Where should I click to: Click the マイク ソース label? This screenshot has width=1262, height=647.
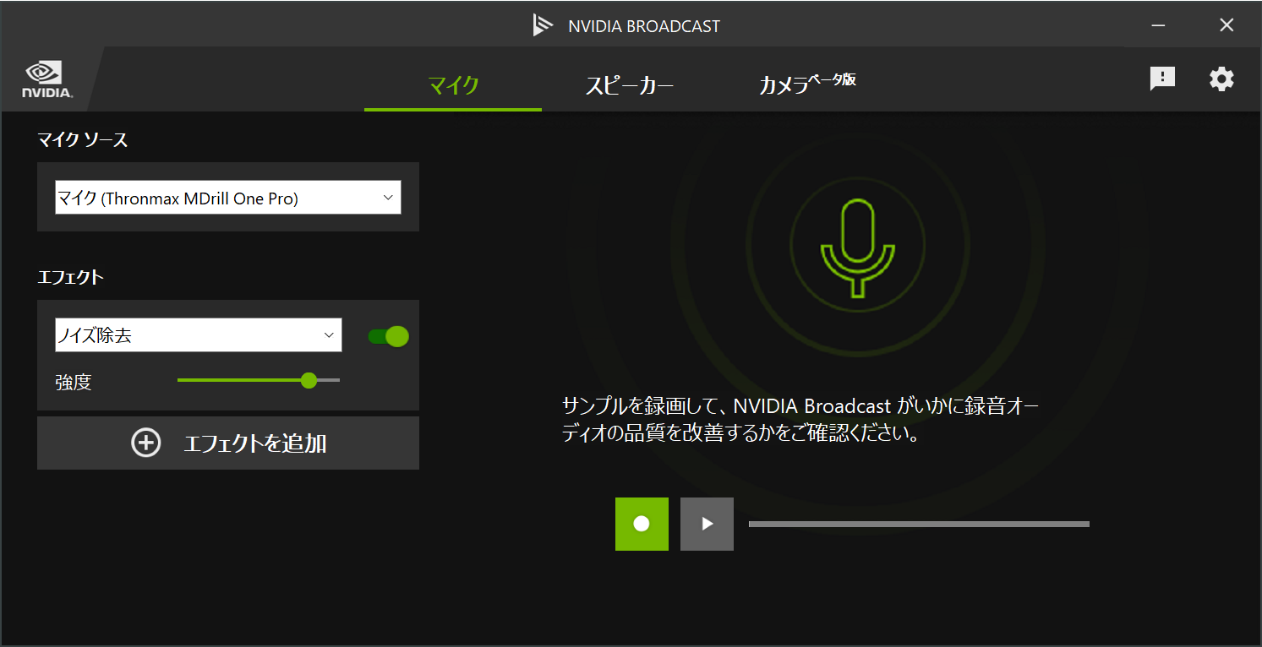coord(83,140)
